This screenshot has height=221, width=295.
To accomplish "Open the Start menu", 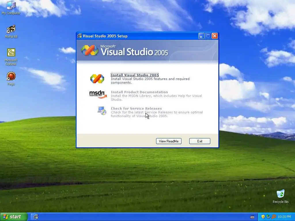I will pos(14,217).
